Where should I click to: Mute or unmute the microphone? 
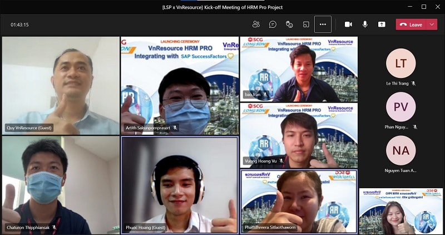tap(365, 25)
